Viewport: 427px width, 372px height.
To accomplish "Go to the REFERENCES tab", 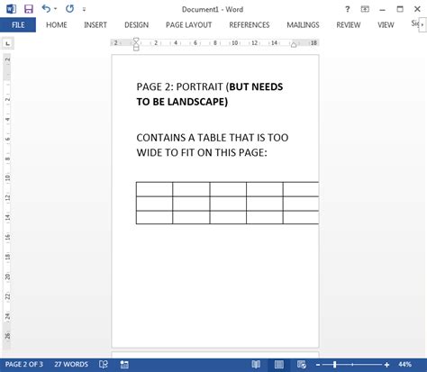I will pyautogui.click(x=250, y=25).
